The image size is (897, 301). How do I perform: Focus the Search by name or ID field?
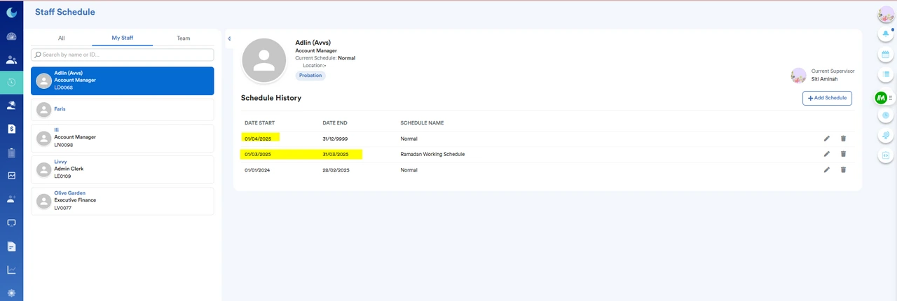click(x=123, y=55)
